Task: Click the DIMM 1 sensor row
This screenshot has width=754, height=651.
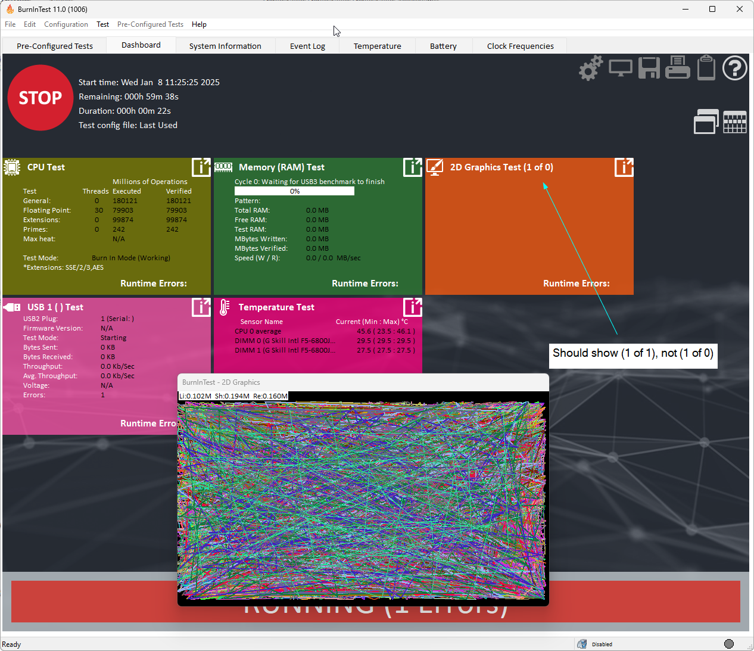Action: point(325,350)
